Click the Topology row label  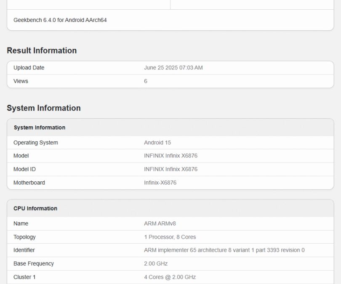[24, 237]
